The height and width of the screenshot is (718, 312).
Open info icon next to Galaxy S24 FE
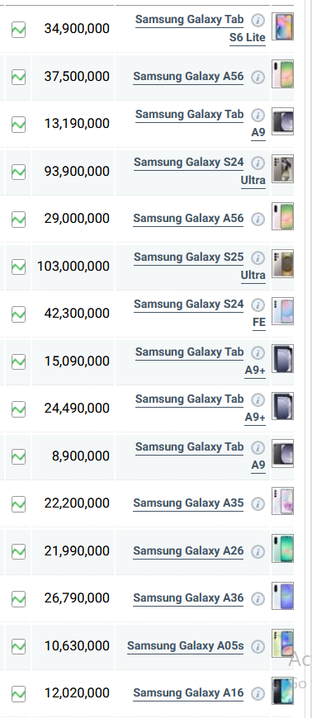tap(258, 305)
